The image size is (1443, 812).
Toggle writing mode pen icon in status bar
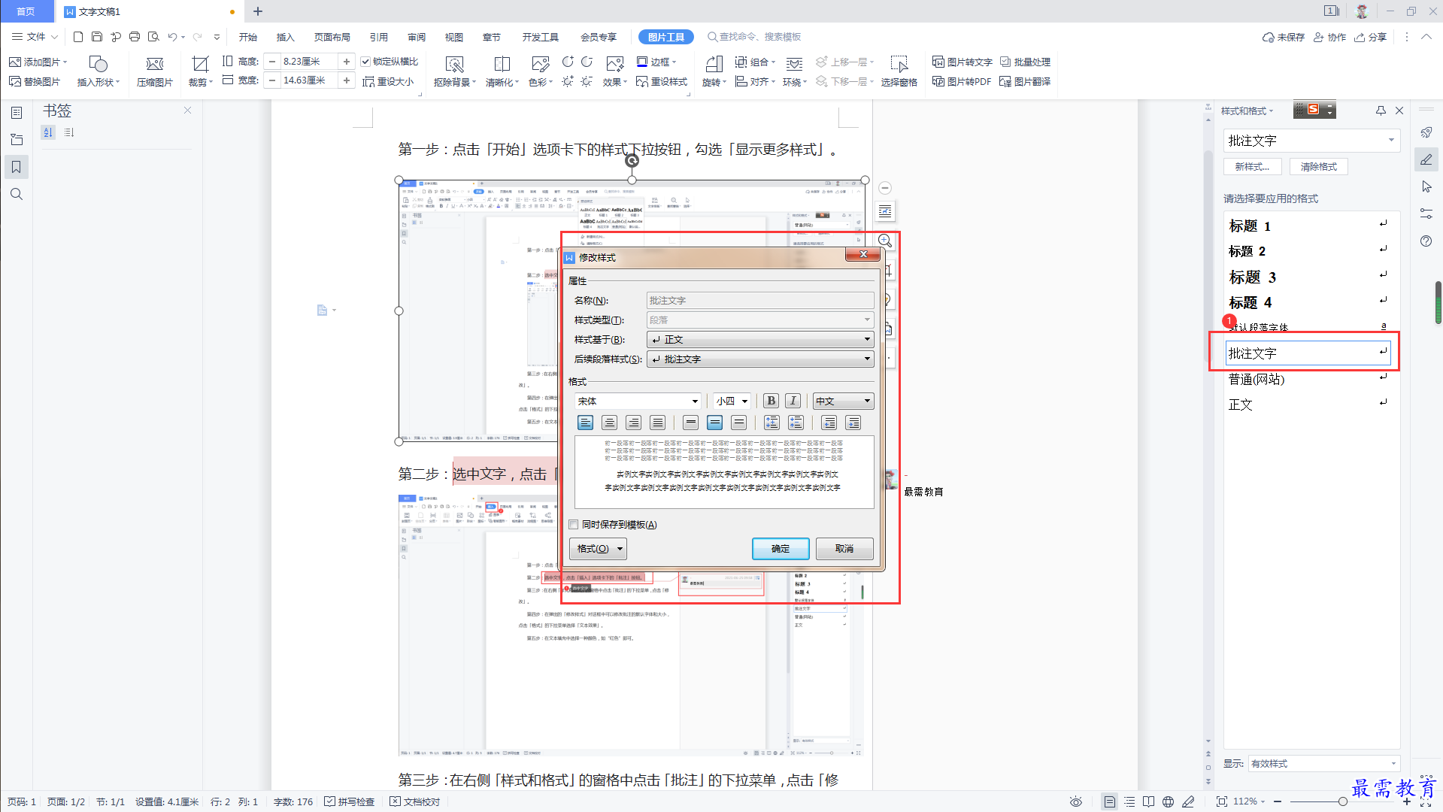point(1188,801)
